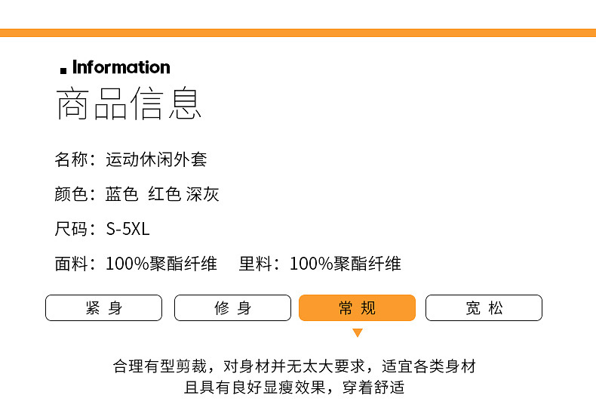This screenshot has height=417, width=596.
Task: Select the 修身 fit option
Action: pos(232,308)
